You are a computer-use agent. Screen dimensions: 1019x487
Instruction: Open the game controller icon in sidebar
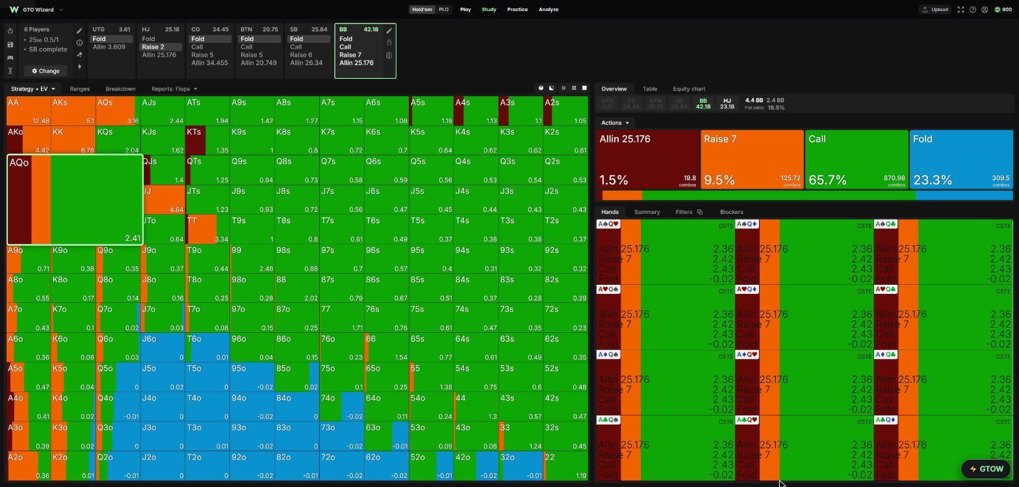pyautogui.click(x=10, y=58)
